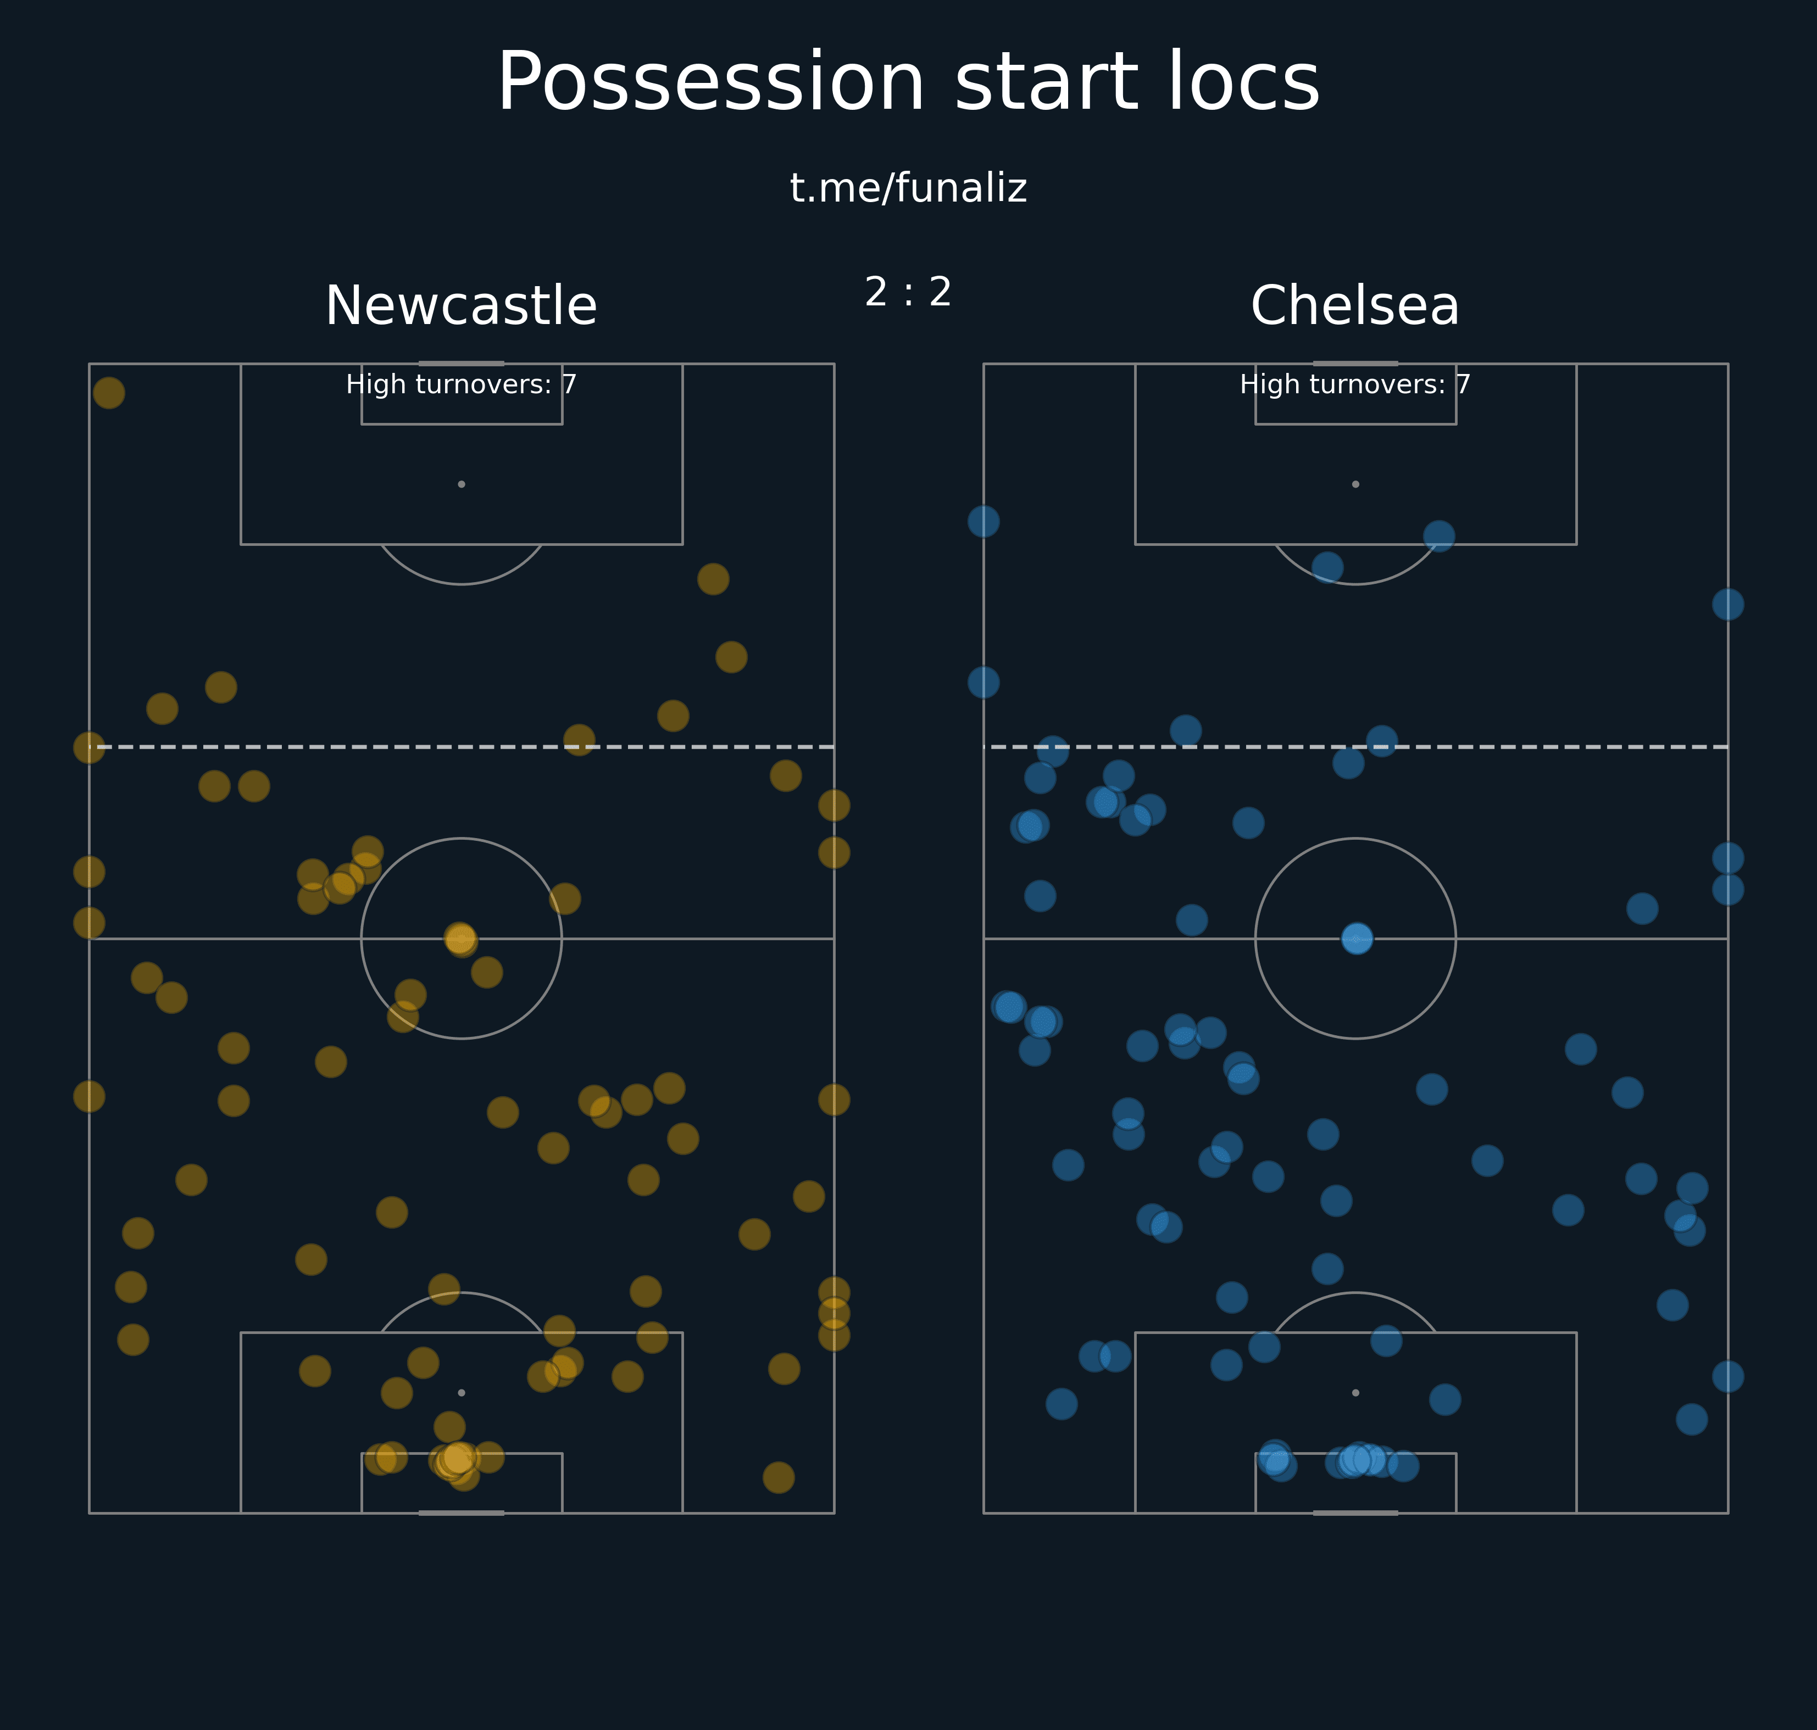Click Newcastle's 'High turnovers: 7' label
Viewport: 1817px width, 1730px height.
tap(461, 384)
